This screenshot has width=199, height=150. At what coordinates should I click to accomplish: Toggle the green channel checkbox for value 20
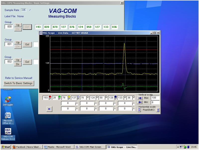coord(60,98)
